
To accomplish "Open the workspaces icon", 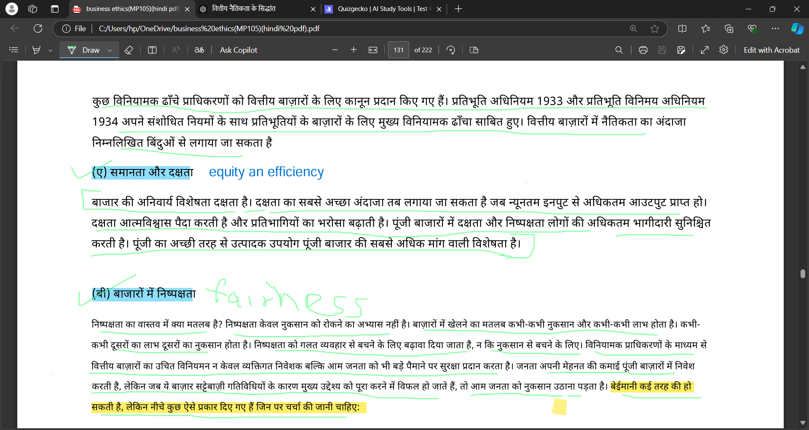I will click(33, 9).
